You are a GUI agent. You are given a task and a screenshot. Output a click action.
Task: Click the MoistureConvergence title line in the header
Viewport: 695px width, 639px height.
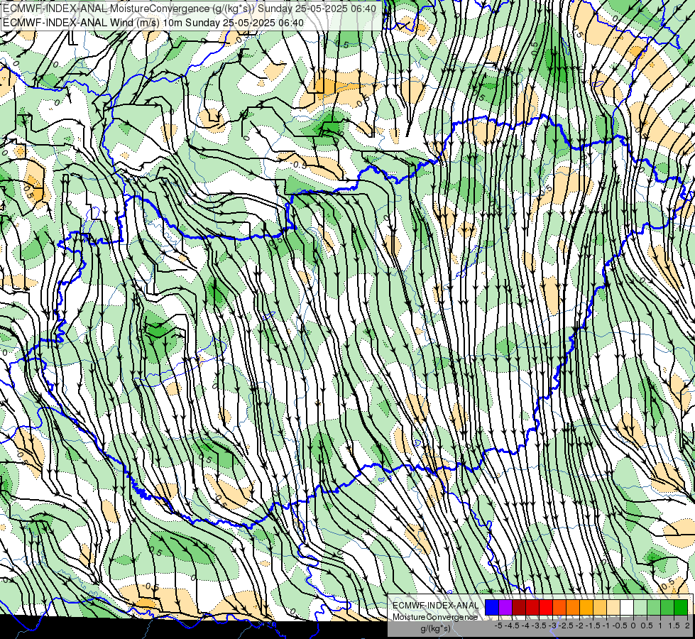[x=190, y=9]
